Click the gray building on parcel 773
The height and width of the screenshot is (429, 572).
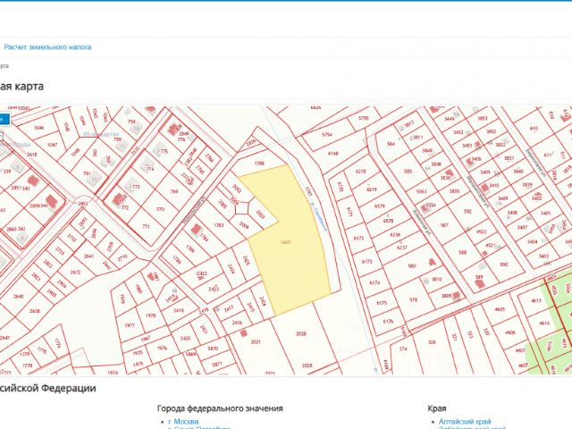130,184
